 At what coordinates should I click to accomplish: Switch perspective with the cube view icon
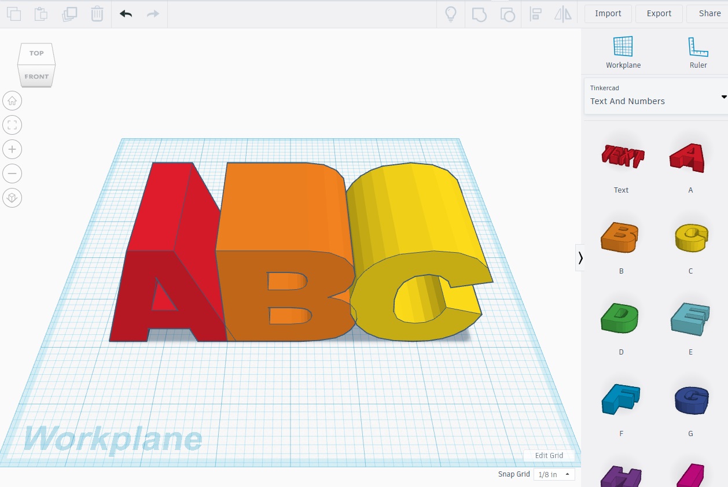click(12, 198)
